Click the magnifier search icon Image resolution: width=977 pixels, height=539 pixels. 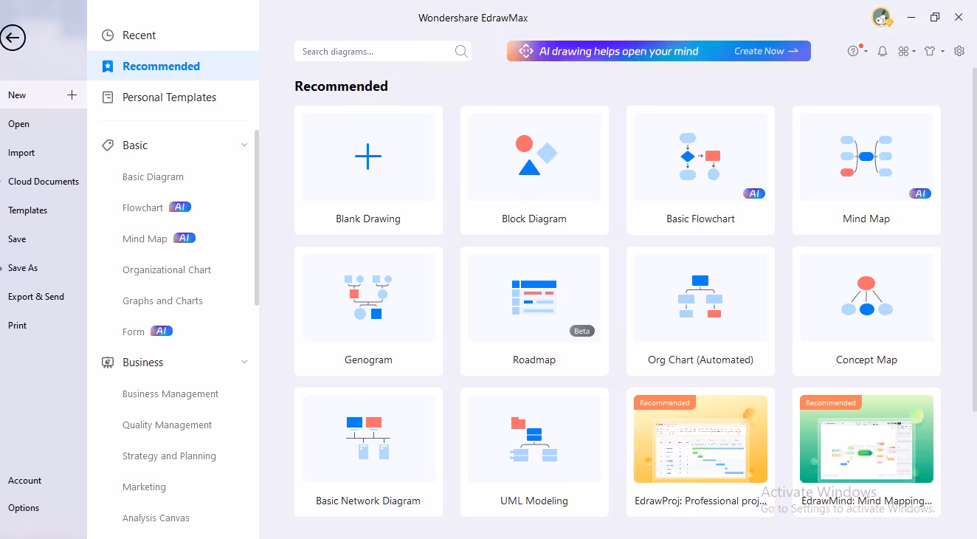coord(461,51)
